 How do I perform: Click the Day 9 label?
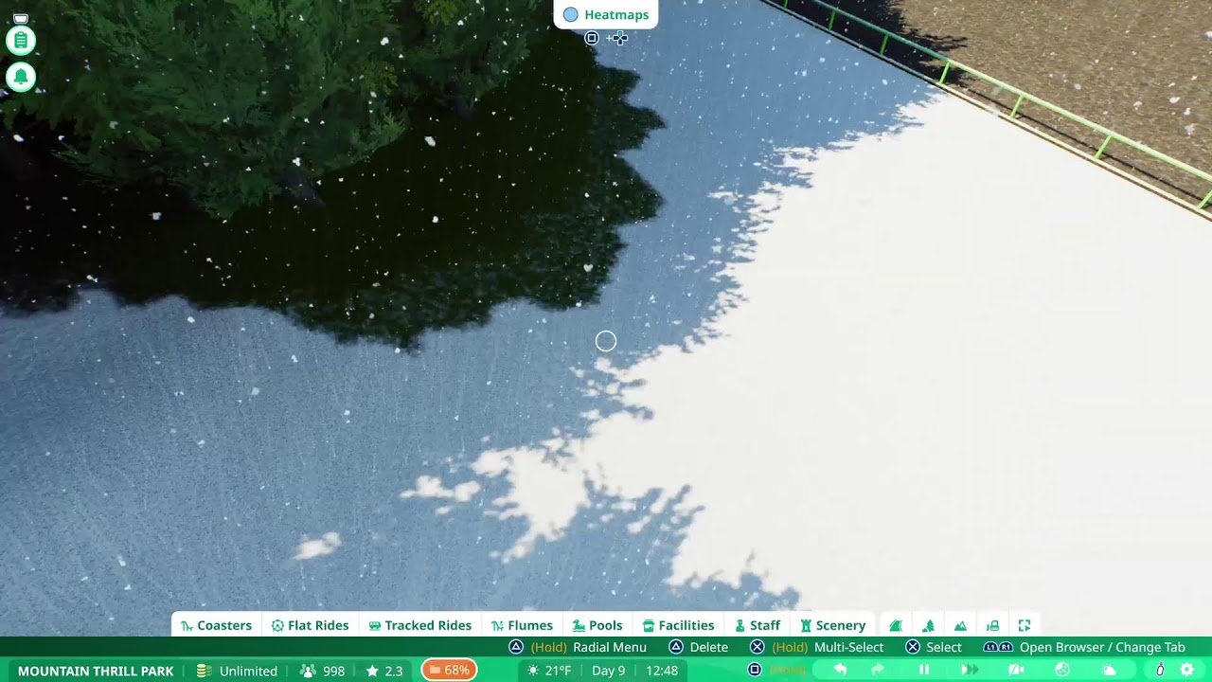pos(609,671)
